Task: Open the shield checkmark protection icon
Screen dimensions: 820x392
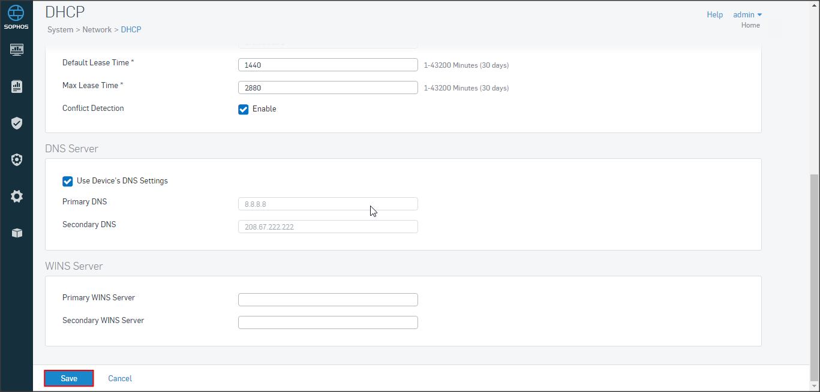Action: click(17, 123)
